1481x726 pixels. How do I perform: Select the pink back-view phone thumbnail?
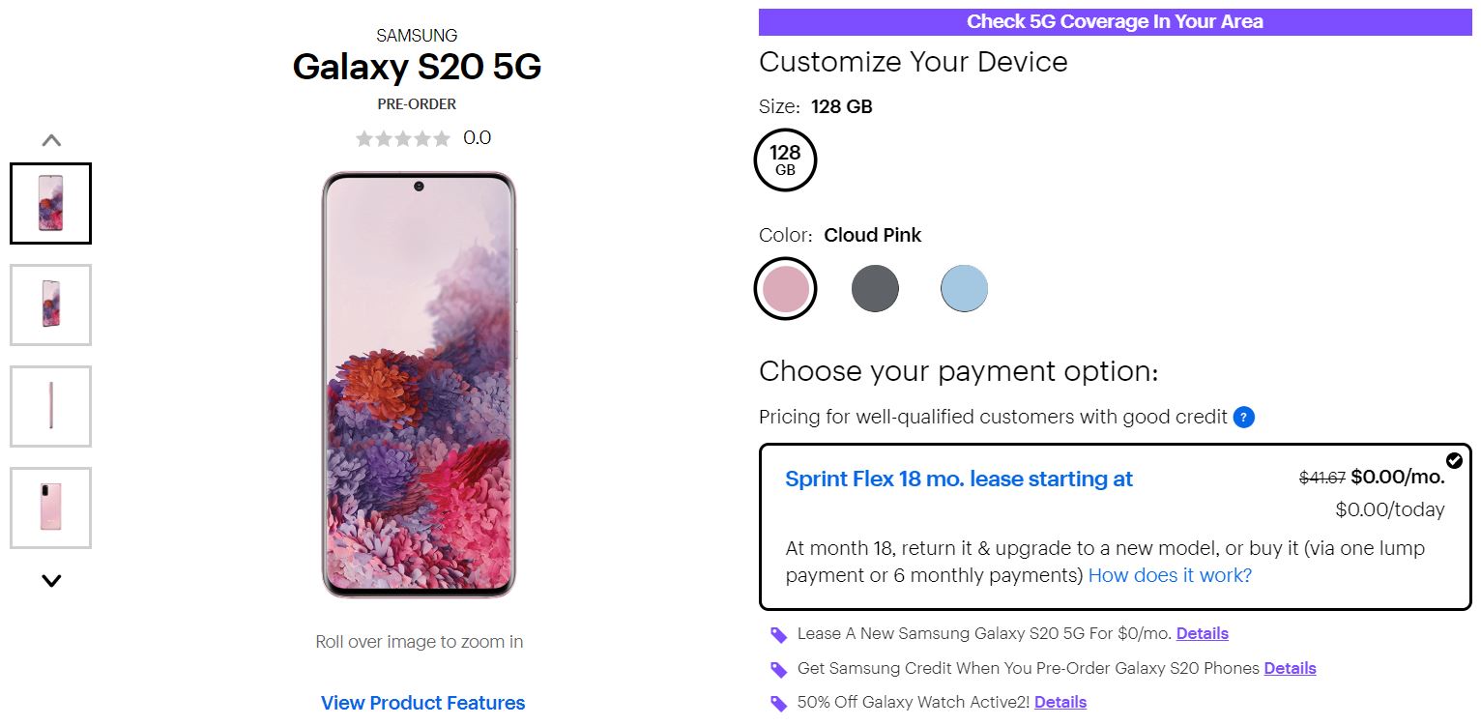point(51,508)
